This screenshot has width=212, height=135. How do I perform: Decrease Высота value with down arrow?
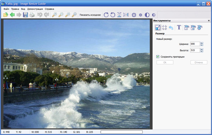[202, 51]
